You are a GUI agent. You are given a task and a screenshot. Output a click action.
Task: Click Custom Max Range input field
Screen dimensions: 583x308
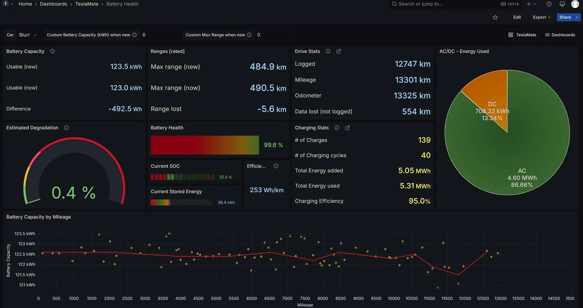[x=274, y=35]
